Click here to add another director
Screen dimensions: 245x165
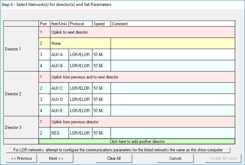point(137,142)
